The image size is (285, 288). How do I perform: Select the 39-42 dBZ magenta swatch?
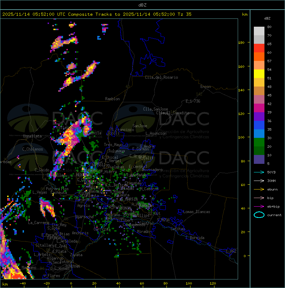259,108
